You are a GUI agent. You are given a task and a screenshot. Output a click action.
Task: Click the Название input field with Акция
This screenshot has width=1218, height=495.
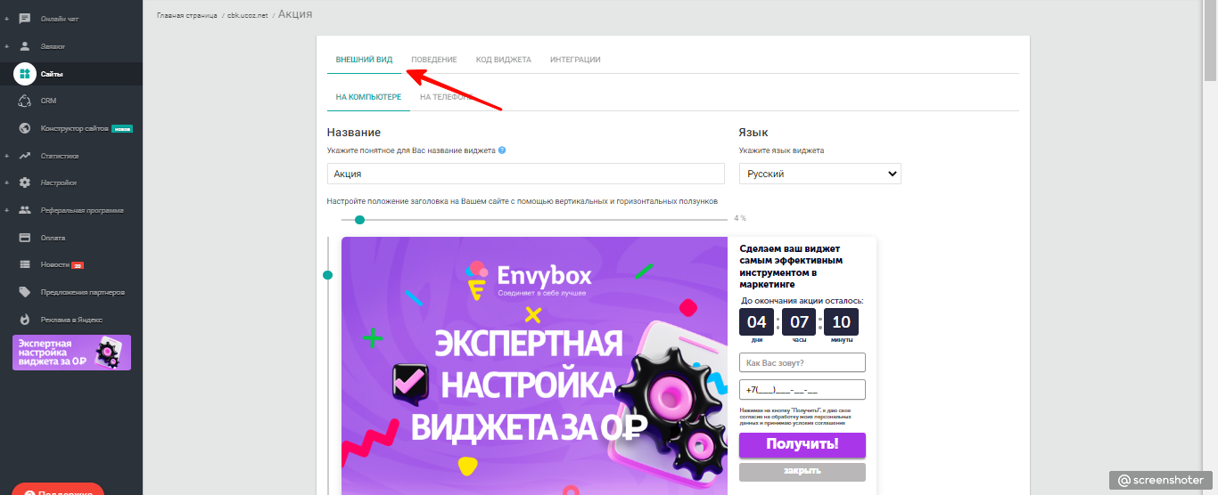tap(526, 174)
